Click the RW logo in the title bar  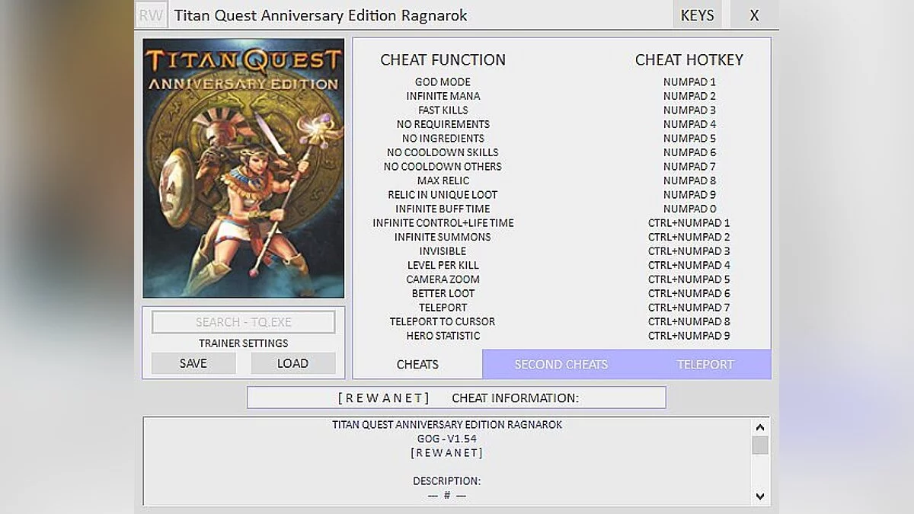pyautogui.click(x=151, y=14)
